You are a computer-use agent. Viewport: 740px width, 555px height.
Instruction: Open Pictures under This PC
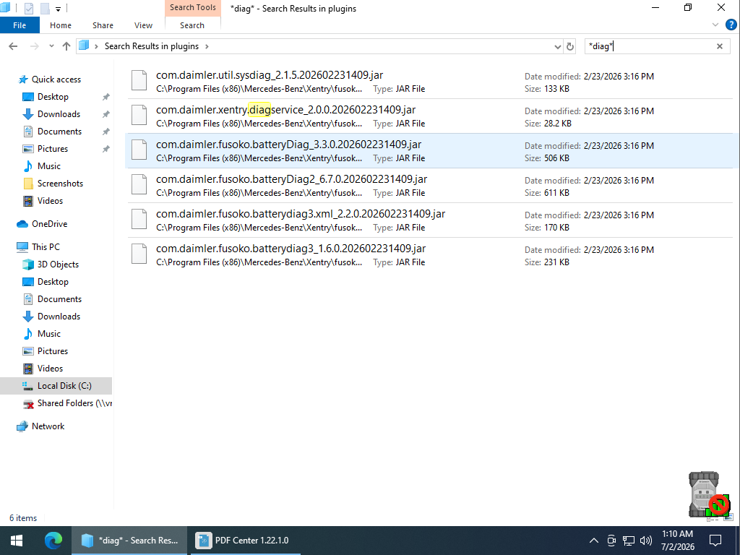(x=52, y=351)
